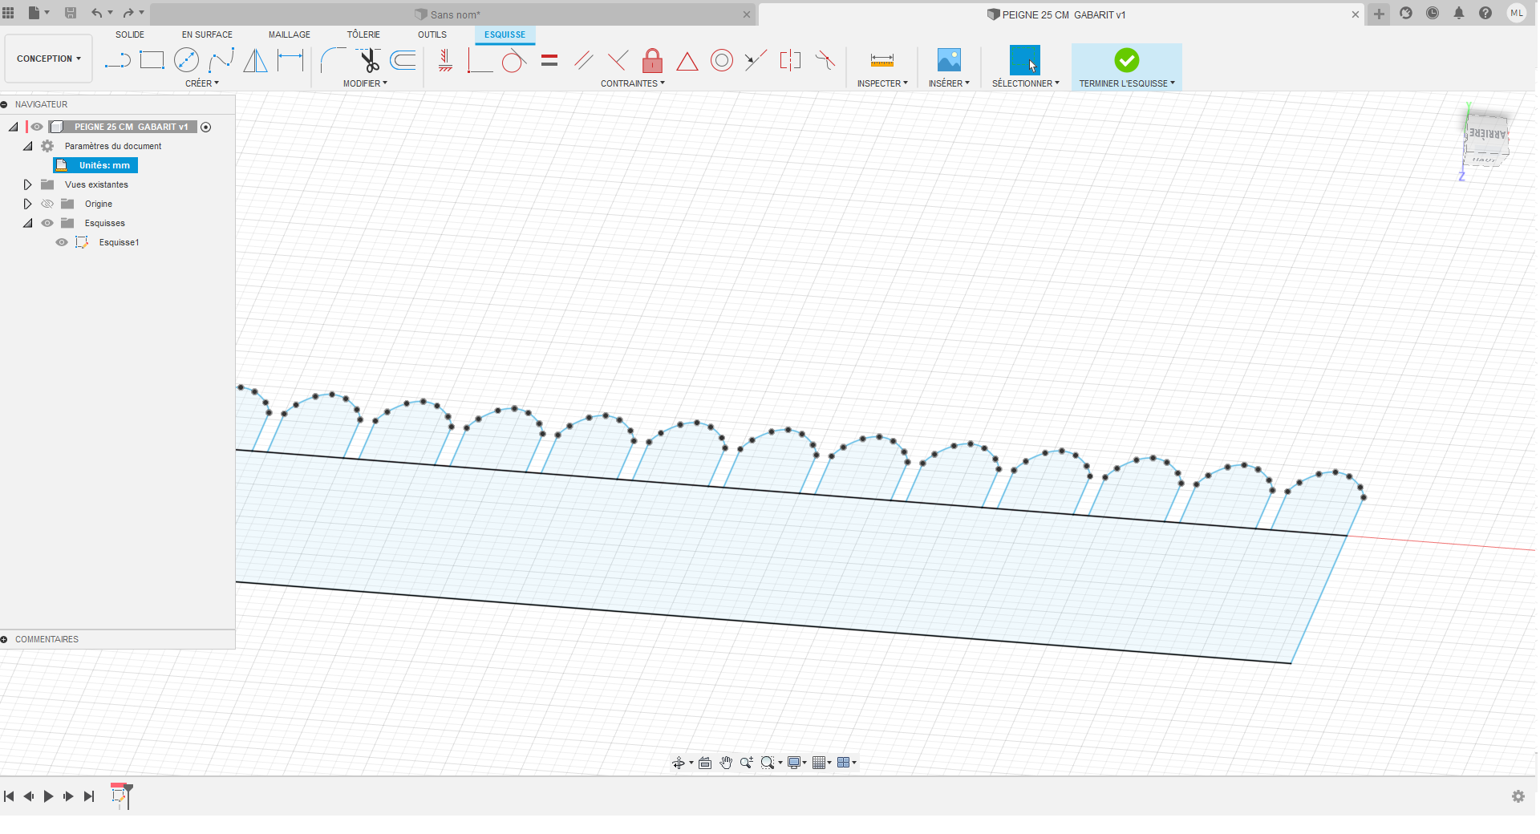Play the timeline
1540x834 pixels.
click(x=48, y=796)
